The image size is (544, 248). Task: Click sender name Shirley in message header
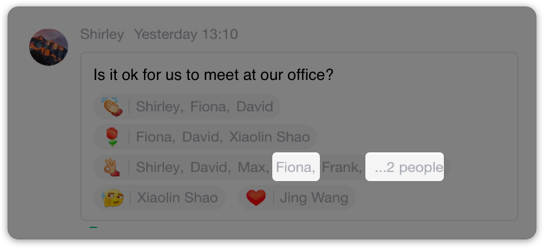102,35
